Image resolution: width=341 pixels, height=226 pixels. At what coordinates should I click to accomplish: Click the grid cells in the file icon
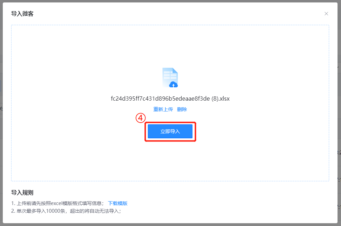click(x=170, y=75)
